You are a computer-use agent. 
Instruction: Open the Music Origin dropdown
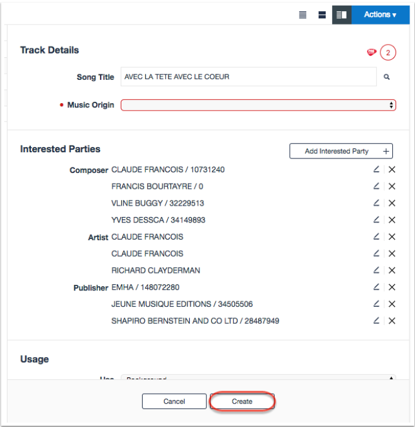(258, 105)
